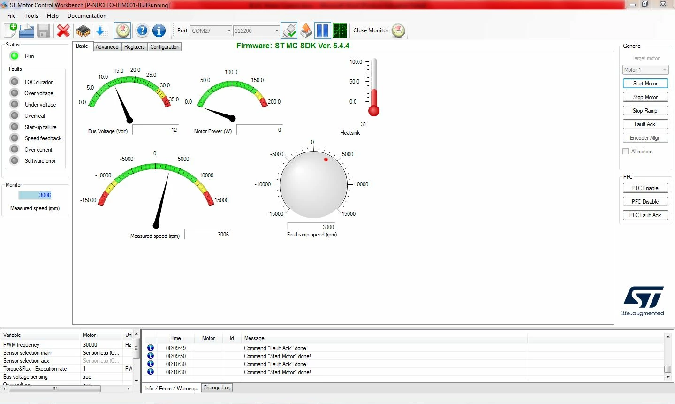Click the red marker on the speed knob
The image size is (675, 404).
(326, 160)
